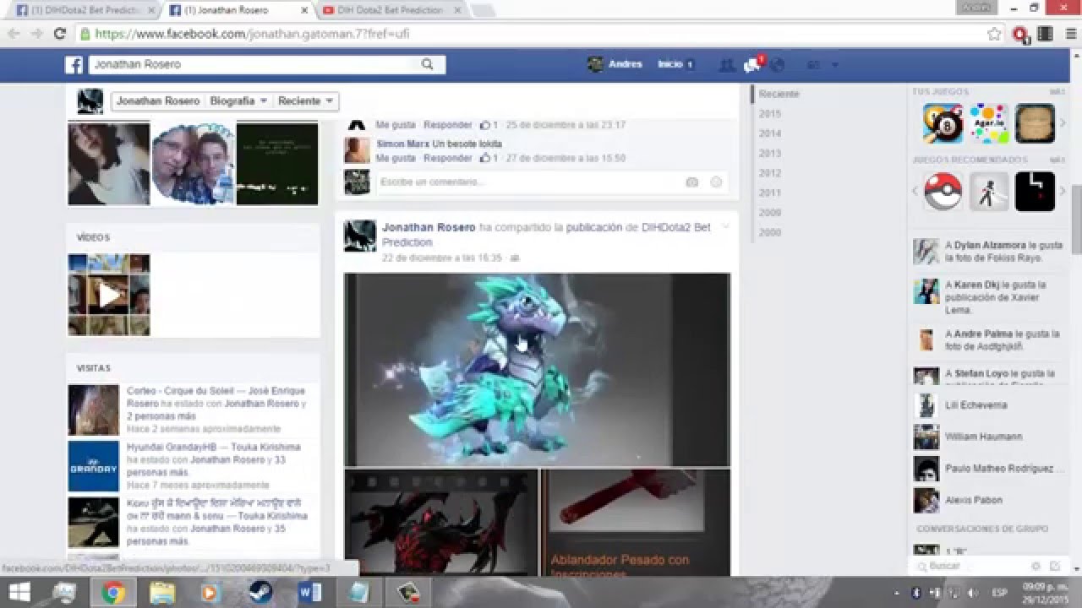Open the 8 Ball Pool game icon
Viewport: 1082px width, 608px height.
(x=943, y=123)
